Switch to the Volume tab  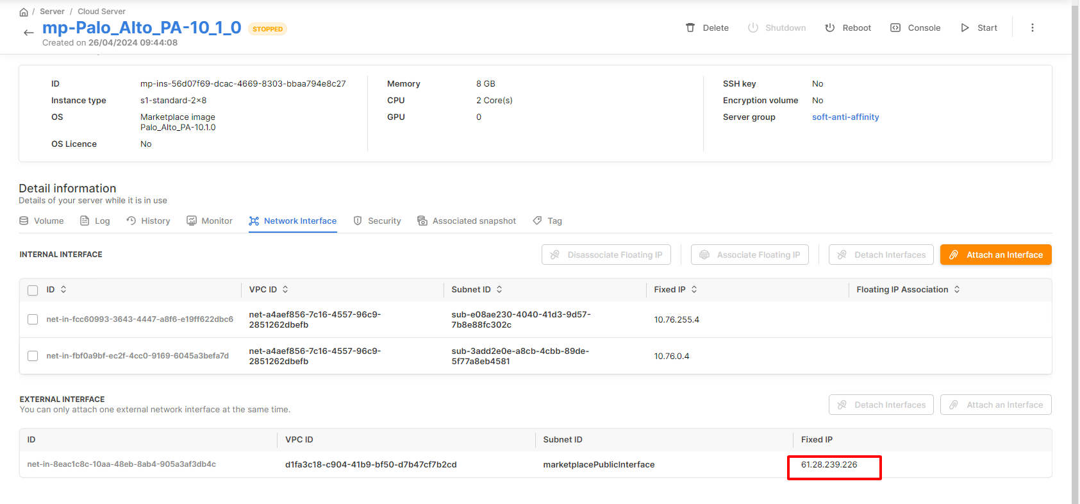[42, 221]
